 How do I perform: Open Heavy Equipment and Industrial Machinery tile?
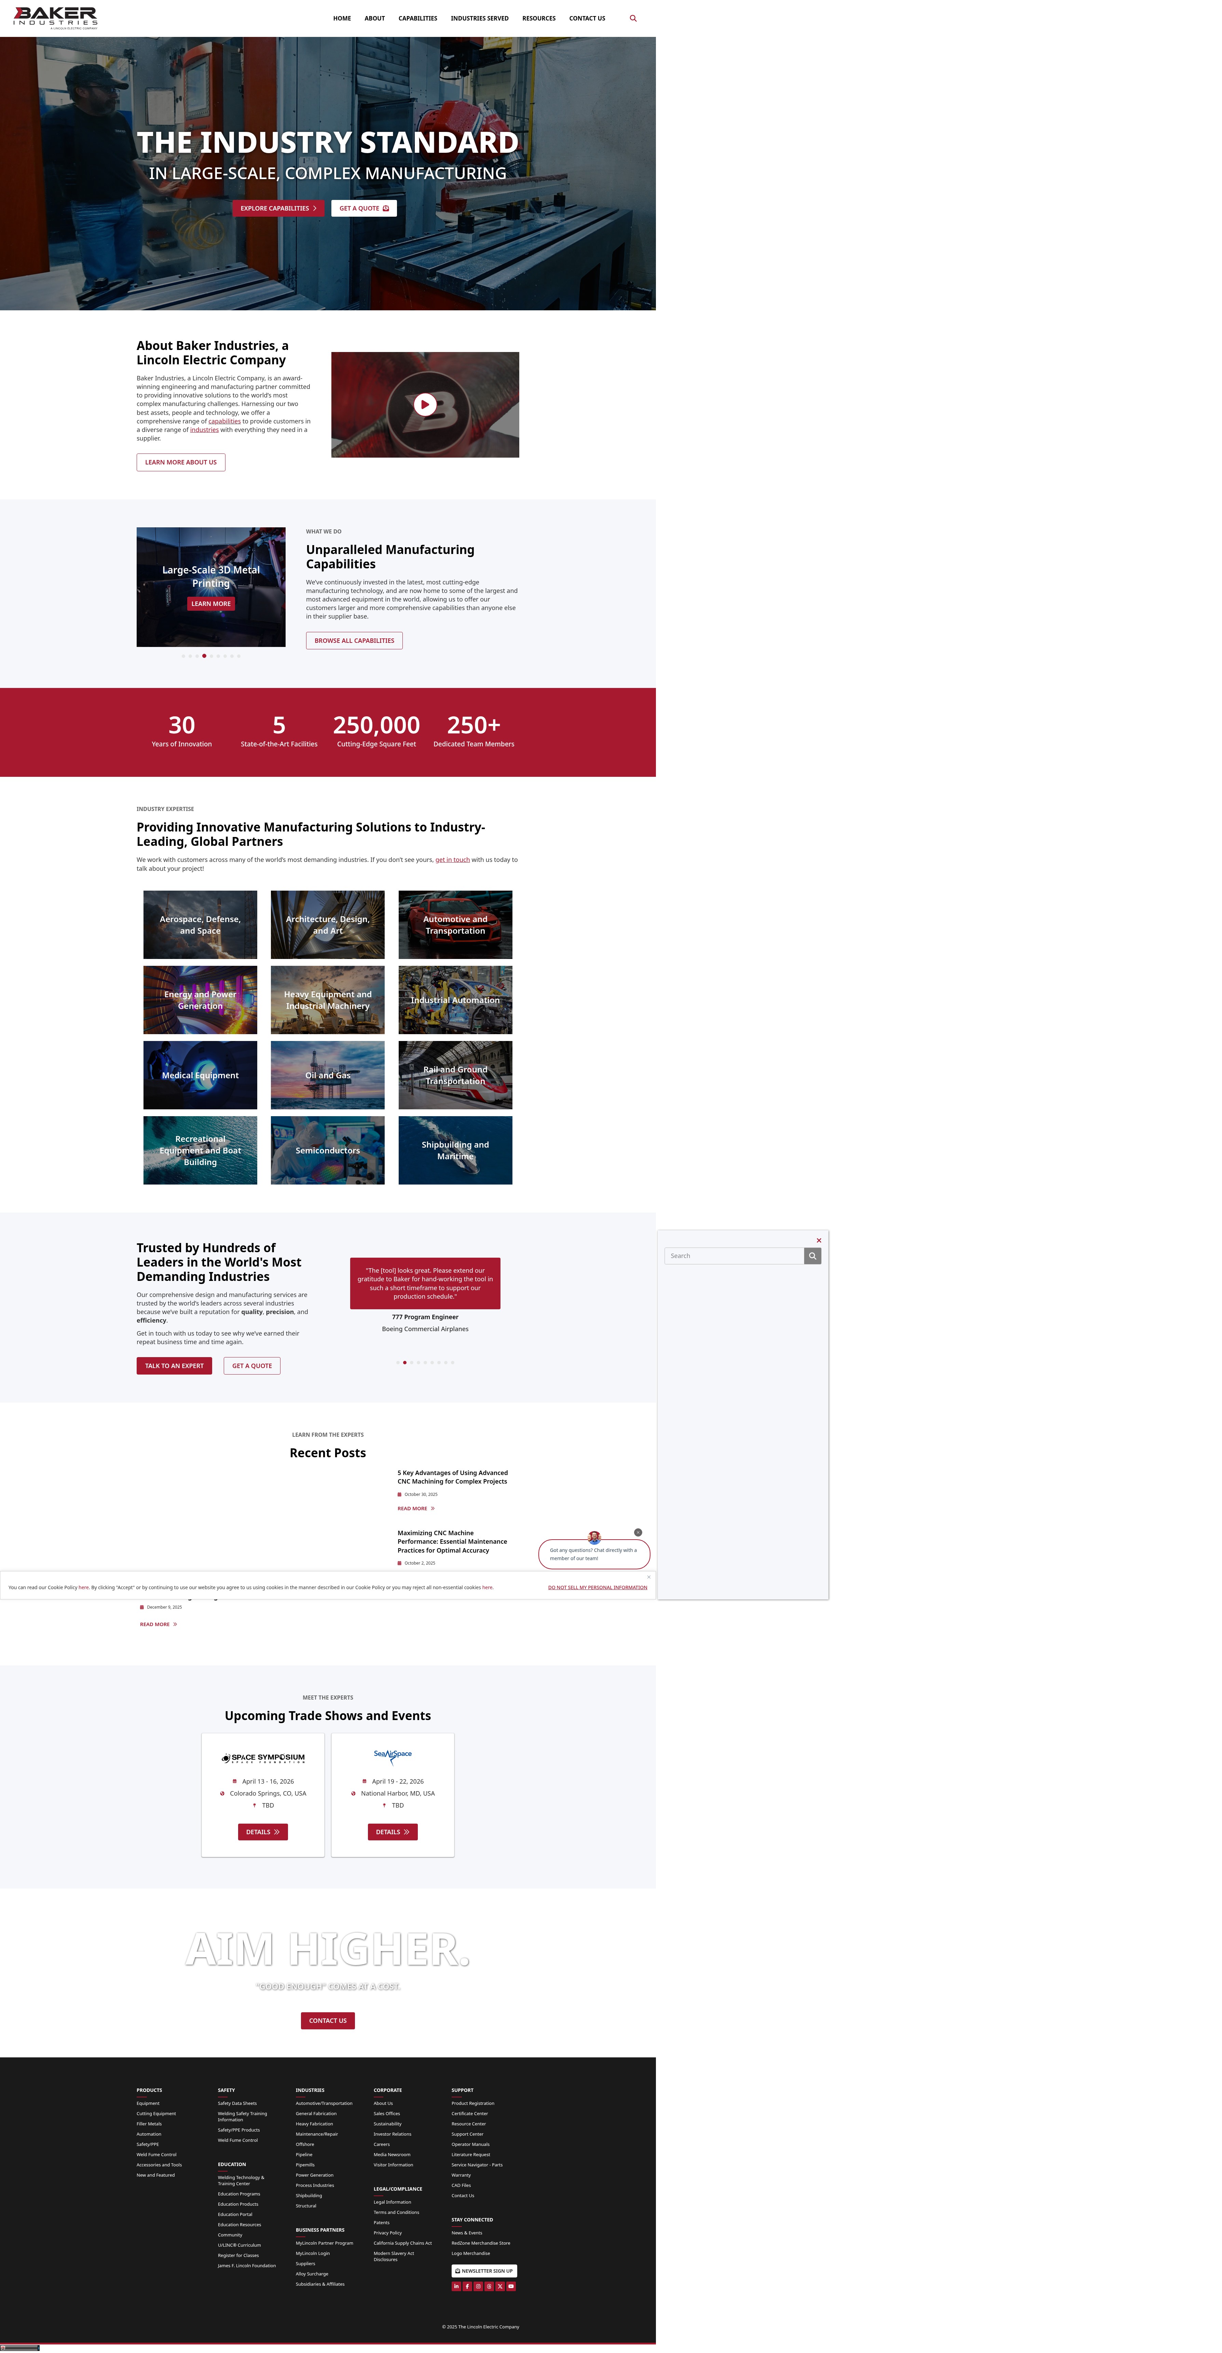pos(328,1000)
